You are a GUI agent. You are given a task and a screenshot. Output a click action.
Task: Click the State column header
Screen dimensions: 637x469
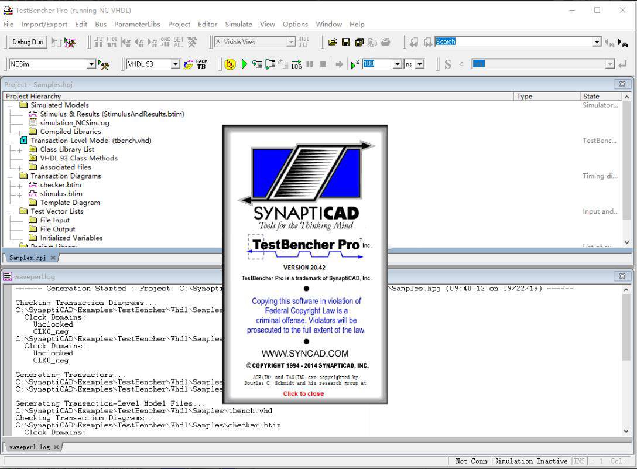point(601,97)
